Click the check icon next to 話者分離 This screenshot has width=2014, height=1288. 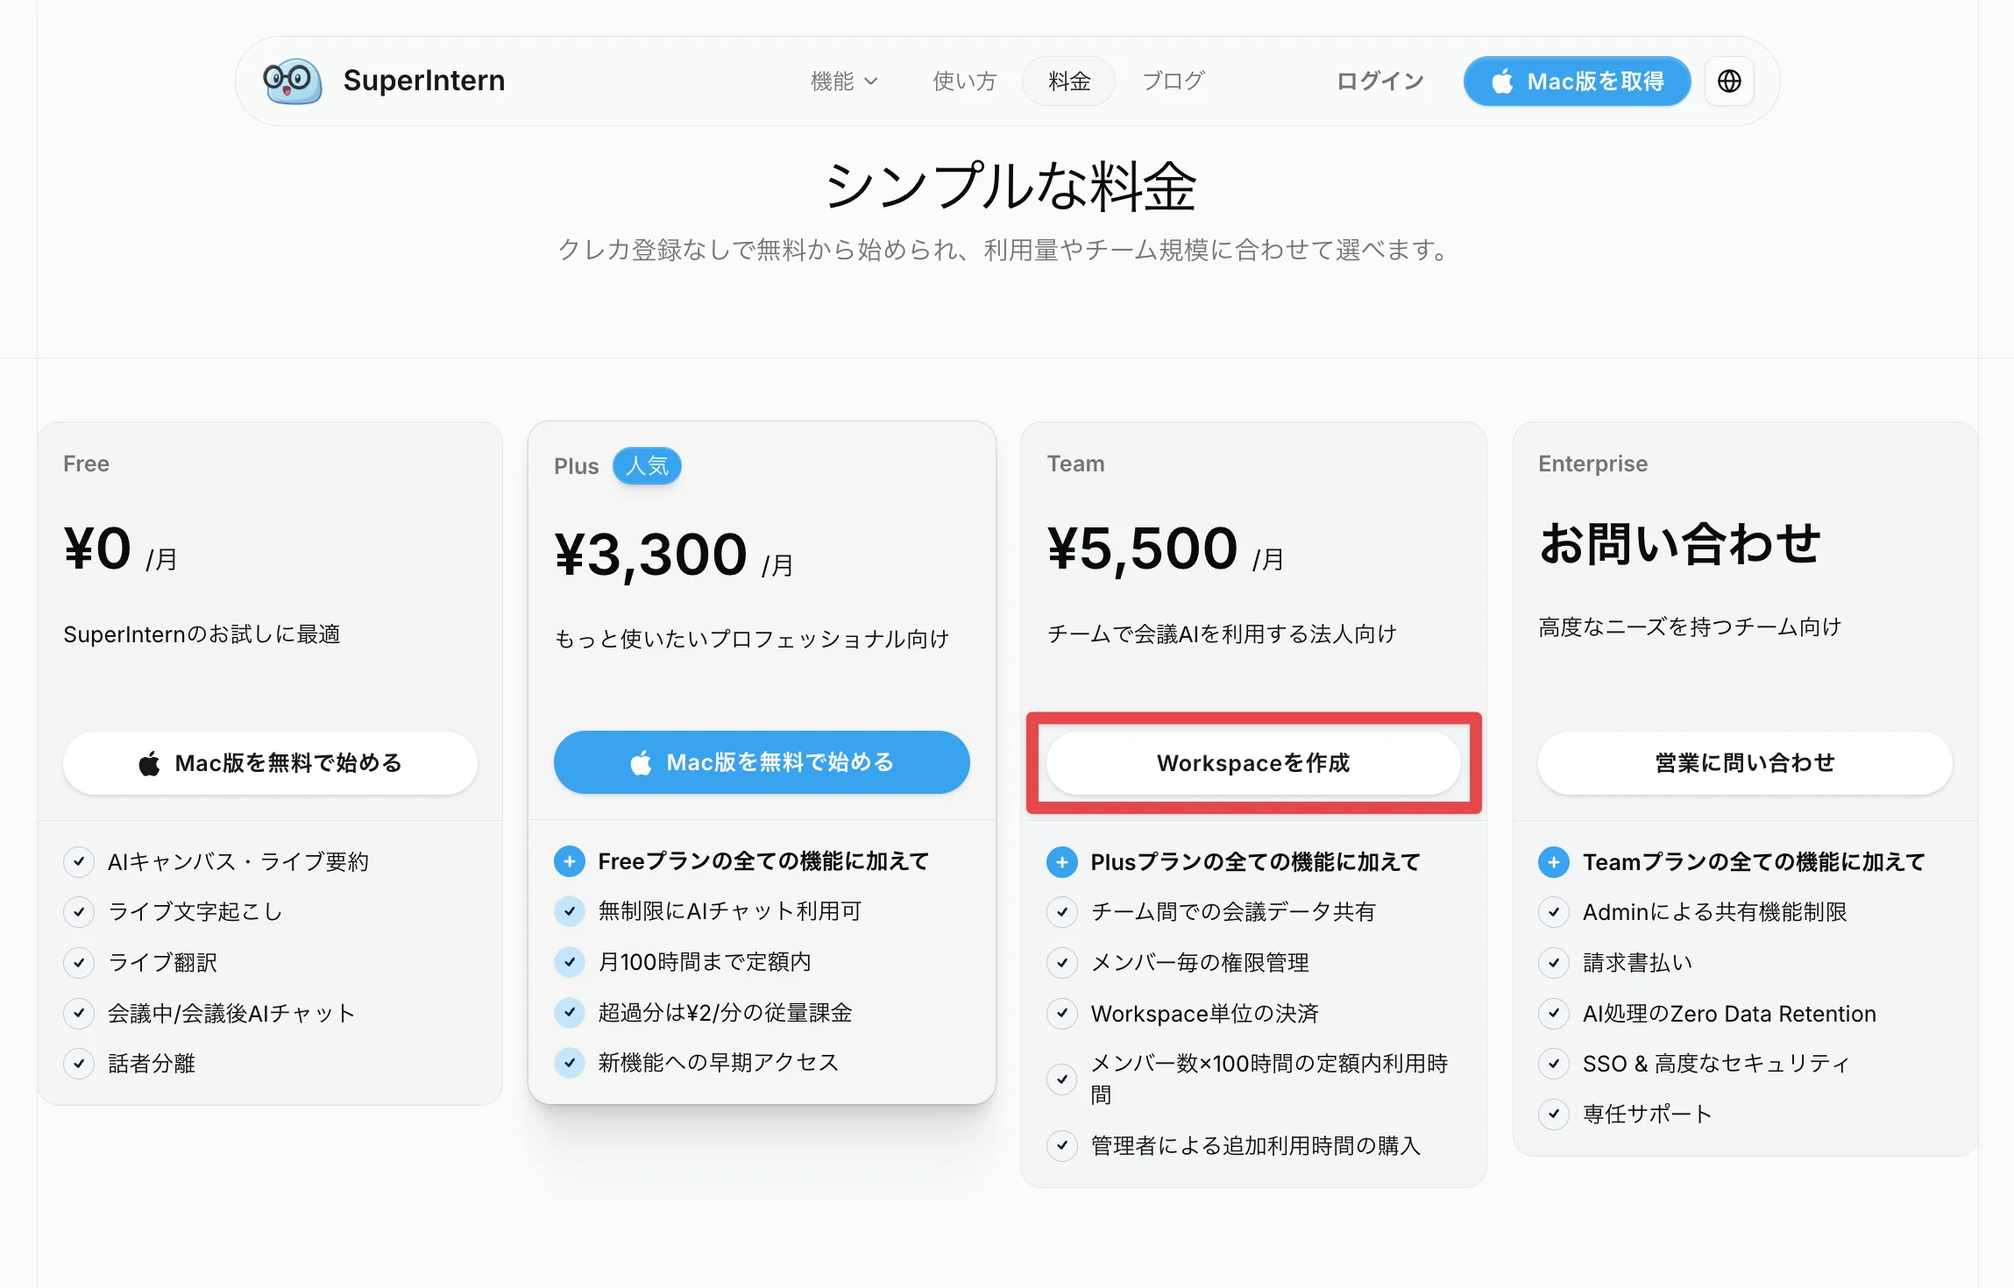pyautogui.click(x=79, y=1064)
